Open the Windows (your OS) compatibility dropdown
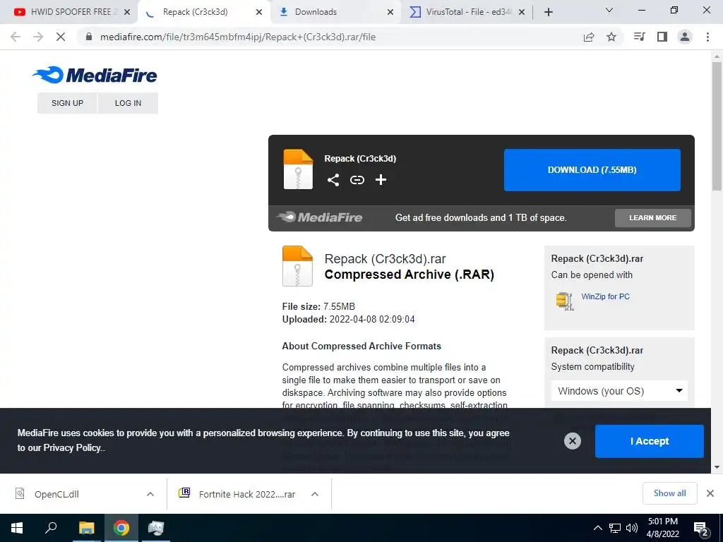The image size is (723, 542). coord(619,391)
